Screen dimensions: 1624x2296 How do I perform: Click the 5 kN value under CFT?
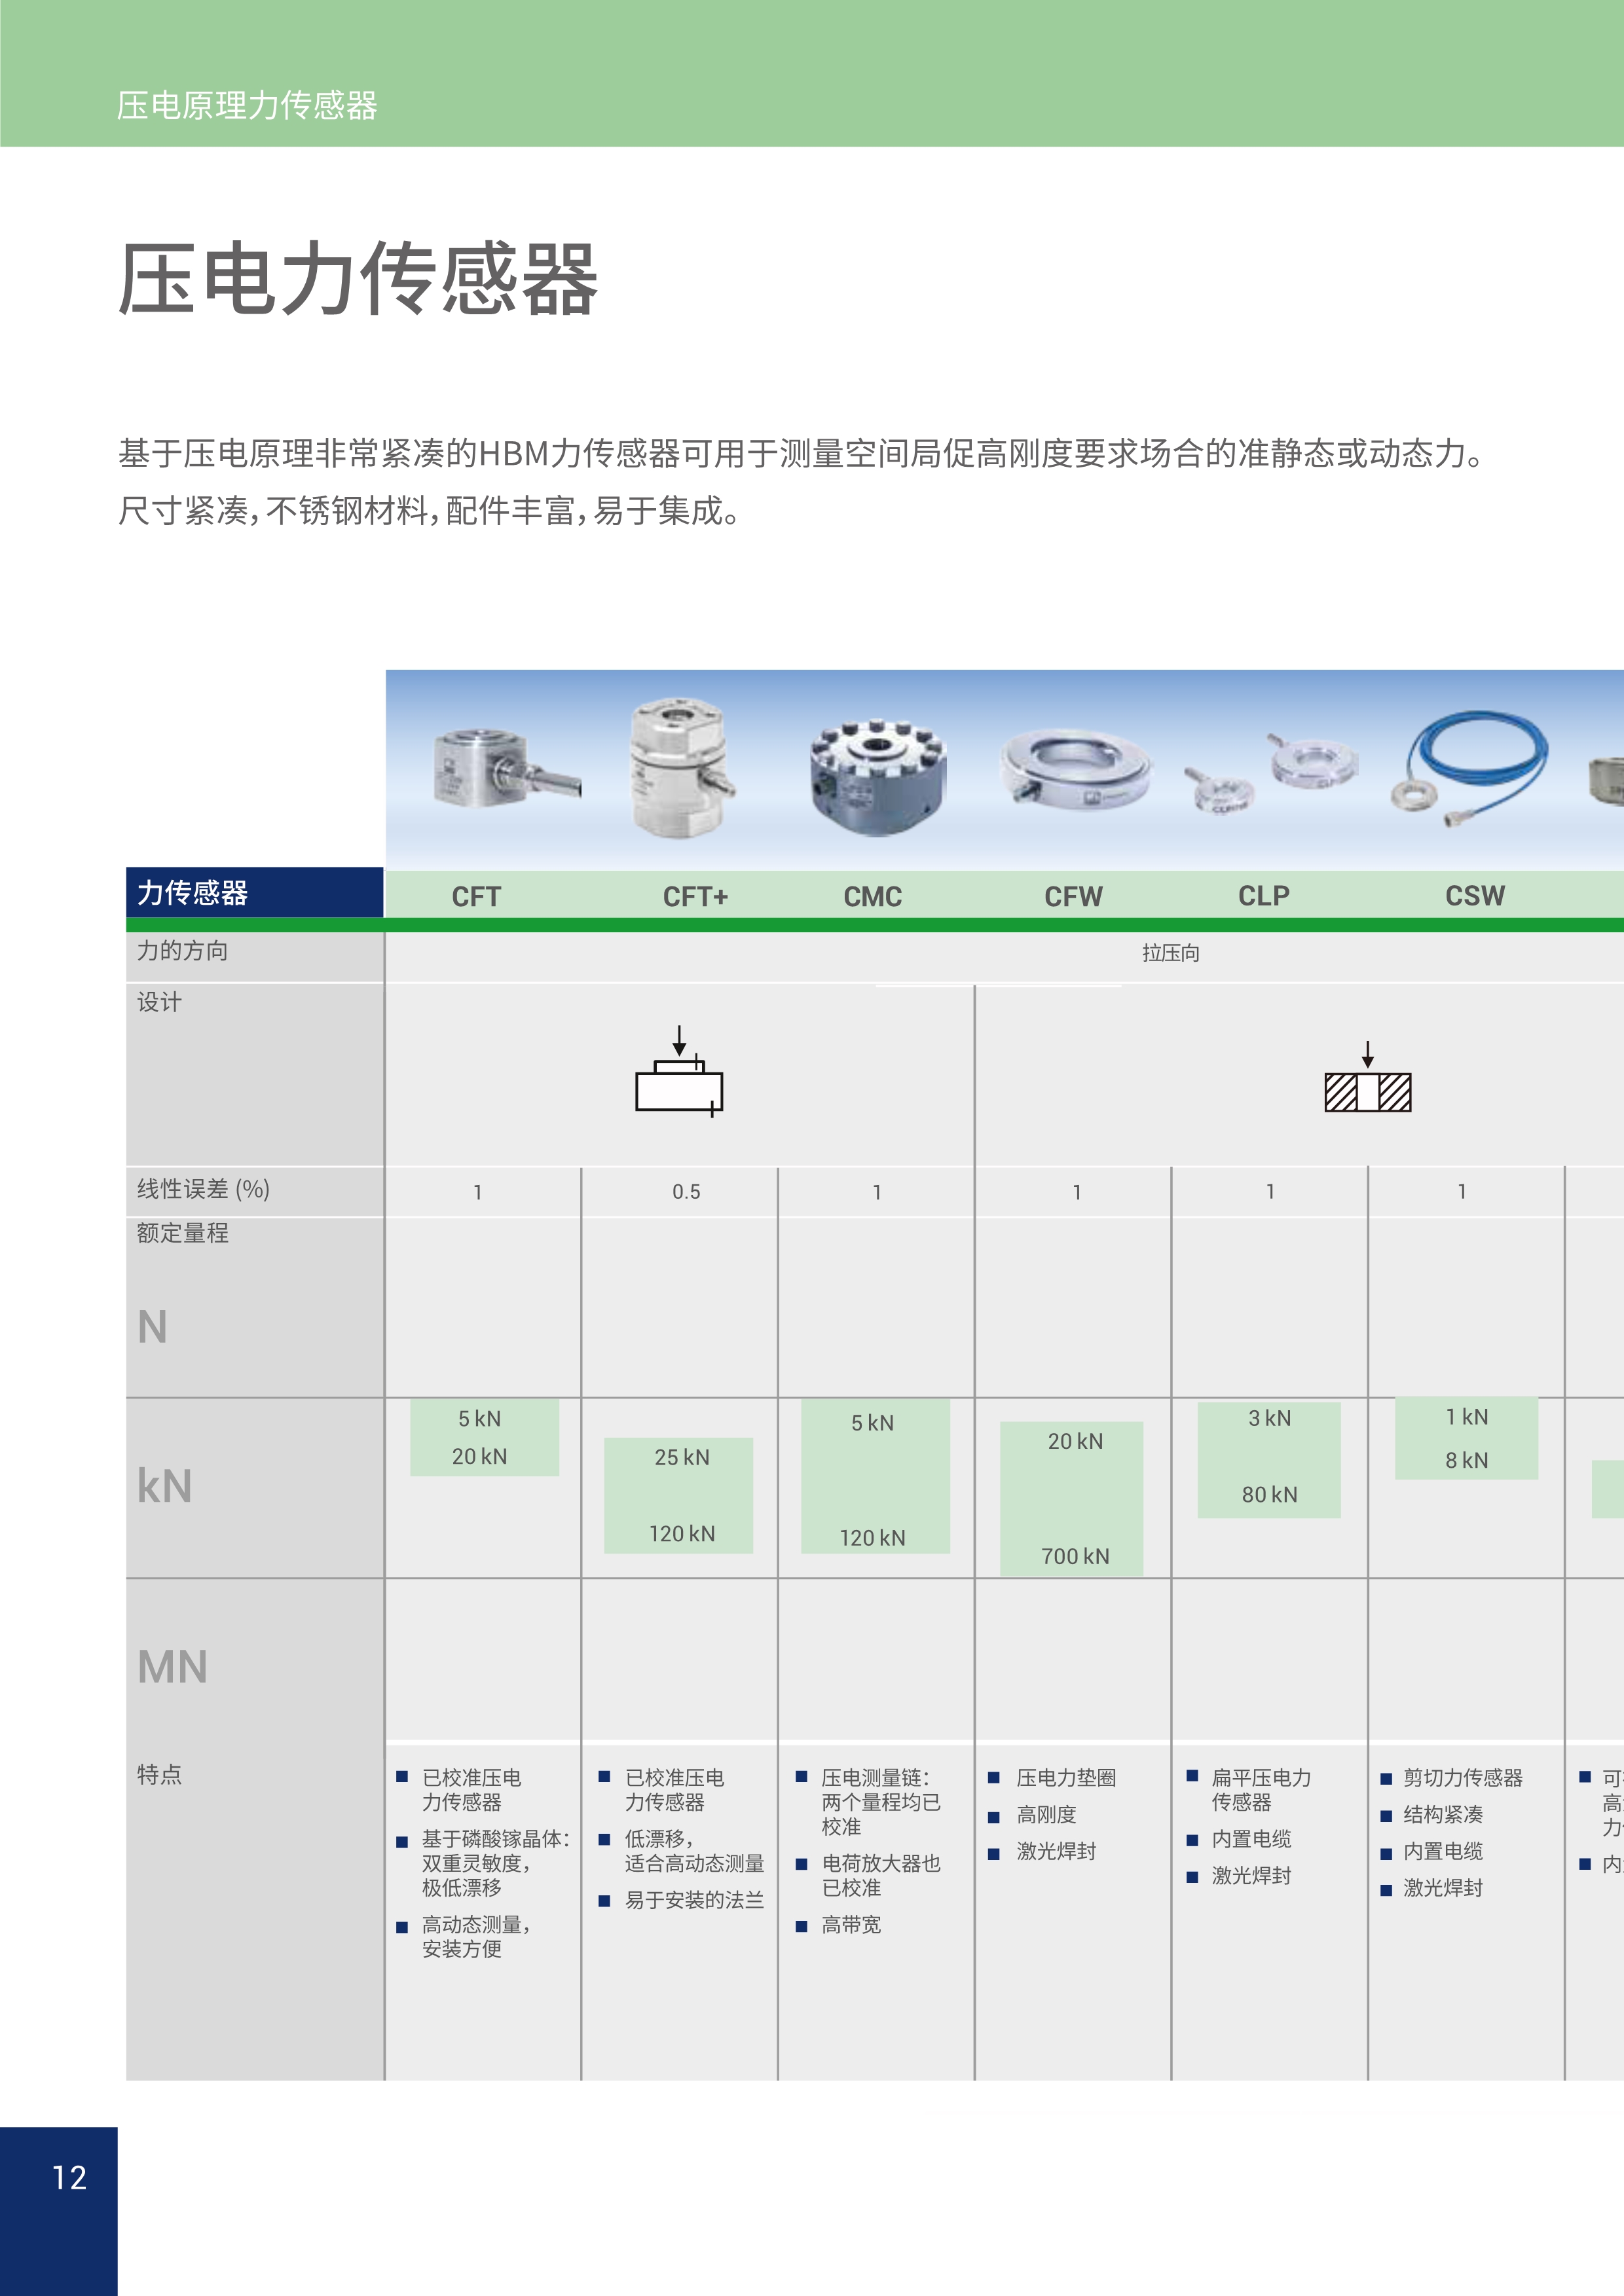pos(480,1418)
